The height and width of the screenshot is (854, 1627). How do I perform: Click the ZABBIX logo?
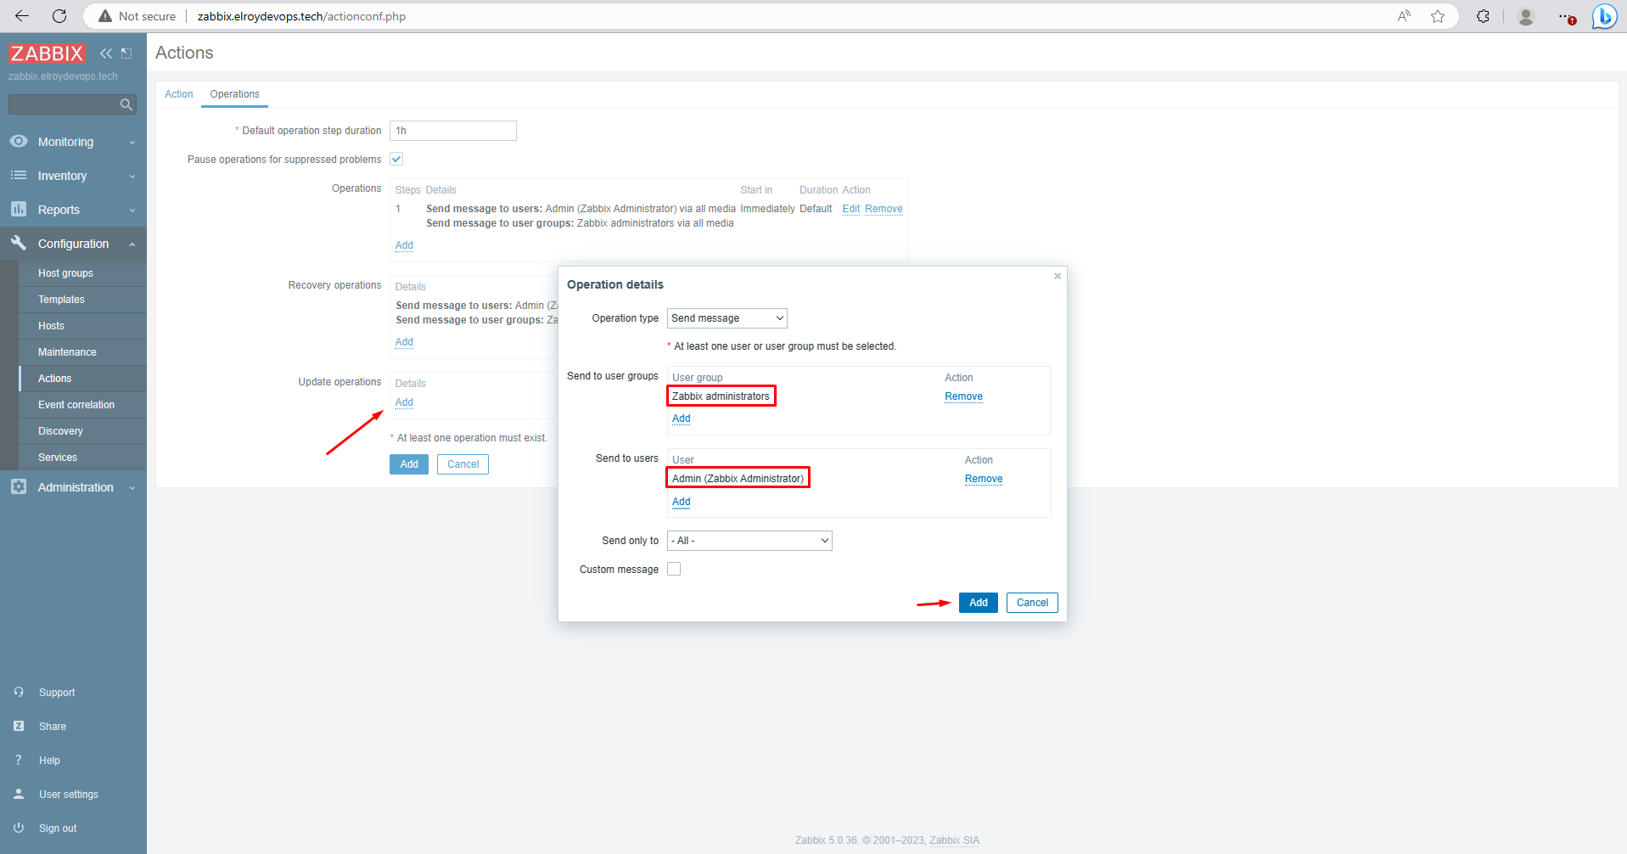click(47, 53)
